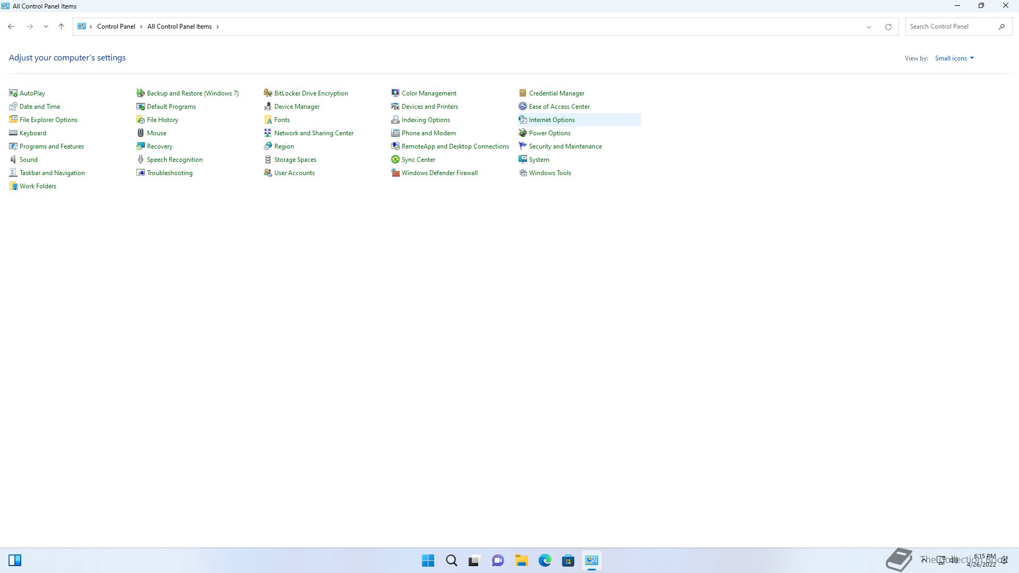This screenshot has width=1019, height=573.
Task: Open Default Programs link
Action: pyautogui.click(x=171, y=107)
